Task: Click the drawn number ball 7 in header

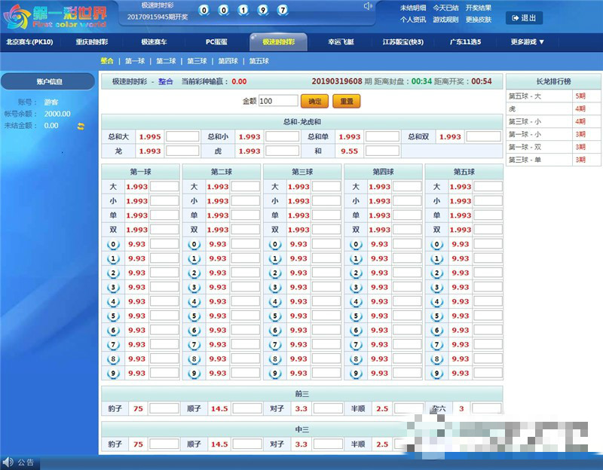Action: tap(283, 10)
